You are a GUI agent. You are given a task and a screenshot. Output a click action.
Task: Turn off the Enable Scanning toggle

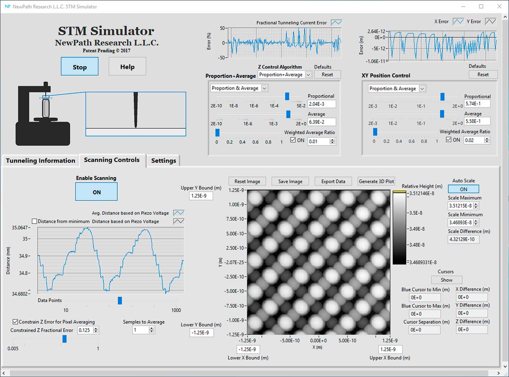tap(96, 192)
